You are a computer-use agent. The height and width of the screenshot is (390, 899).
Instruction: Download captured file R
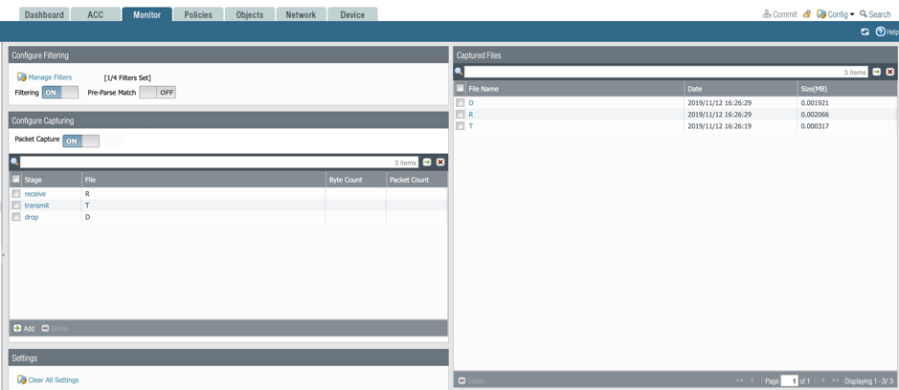pos(471,115)
